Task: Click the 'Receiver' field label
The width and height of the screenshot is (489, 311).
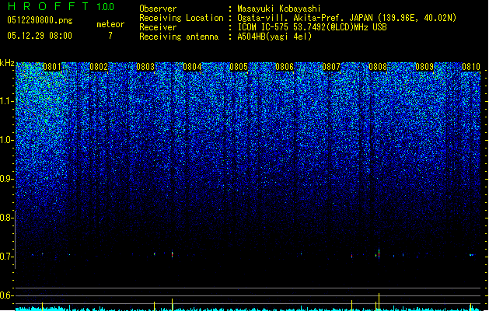Action: [158, 27]
